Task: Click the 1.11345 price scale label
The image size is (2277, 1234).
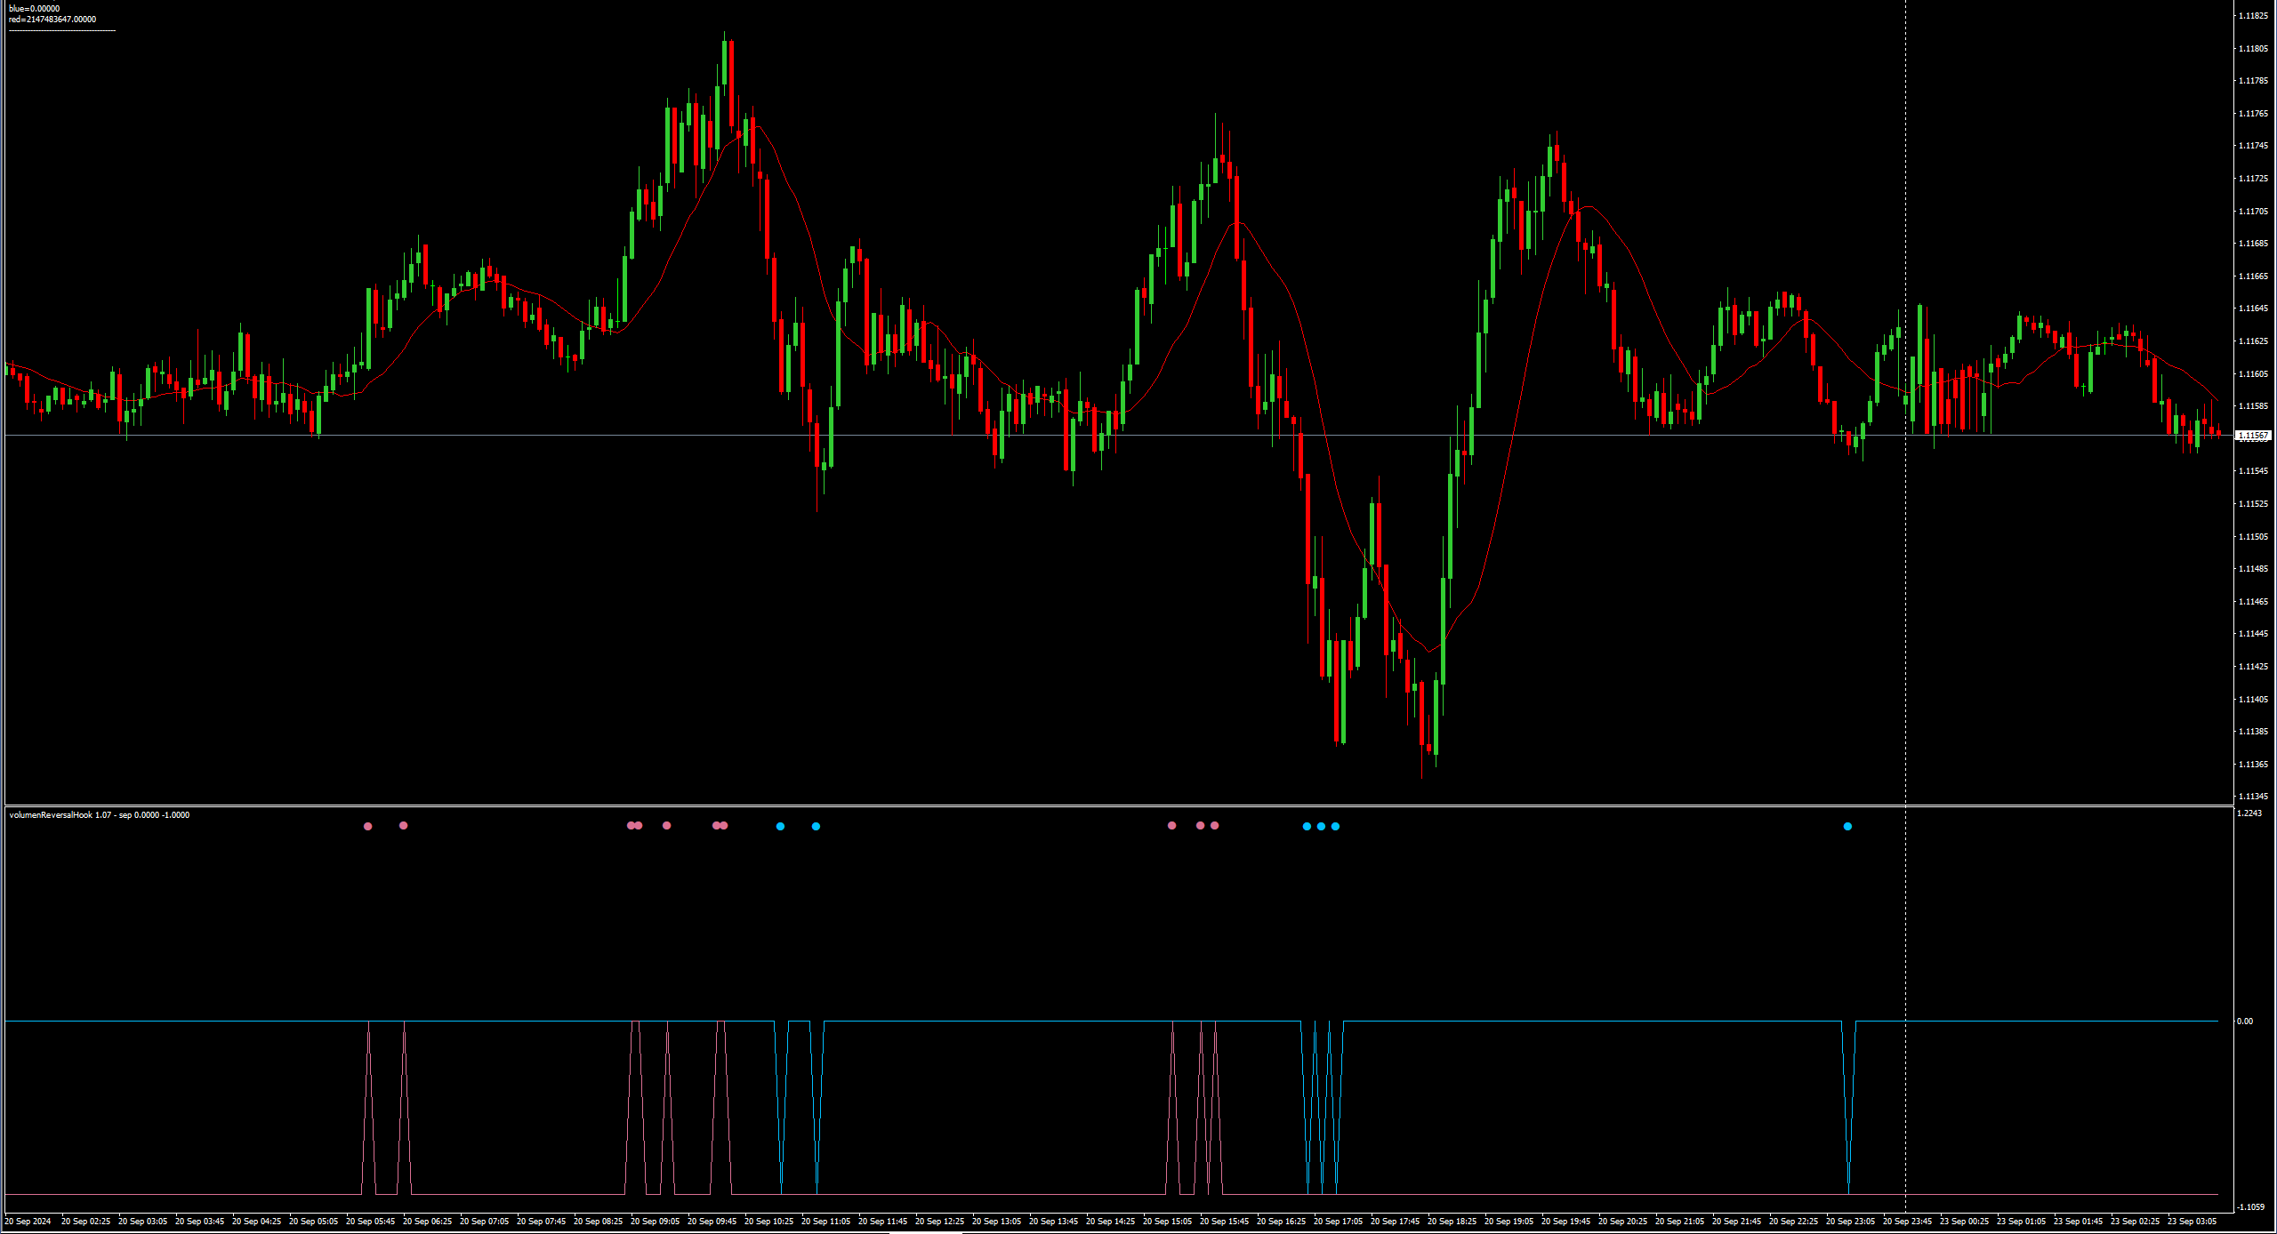Action: pos(2252,797)
